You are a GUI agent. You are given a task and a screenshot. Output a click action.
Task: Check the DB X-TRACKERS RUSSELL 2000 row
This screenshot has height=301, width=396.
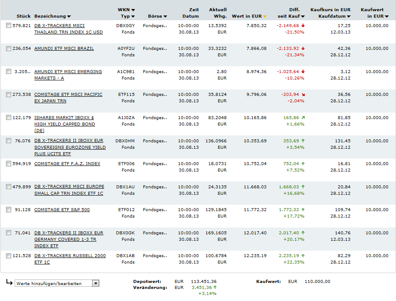tap(9, 256)
